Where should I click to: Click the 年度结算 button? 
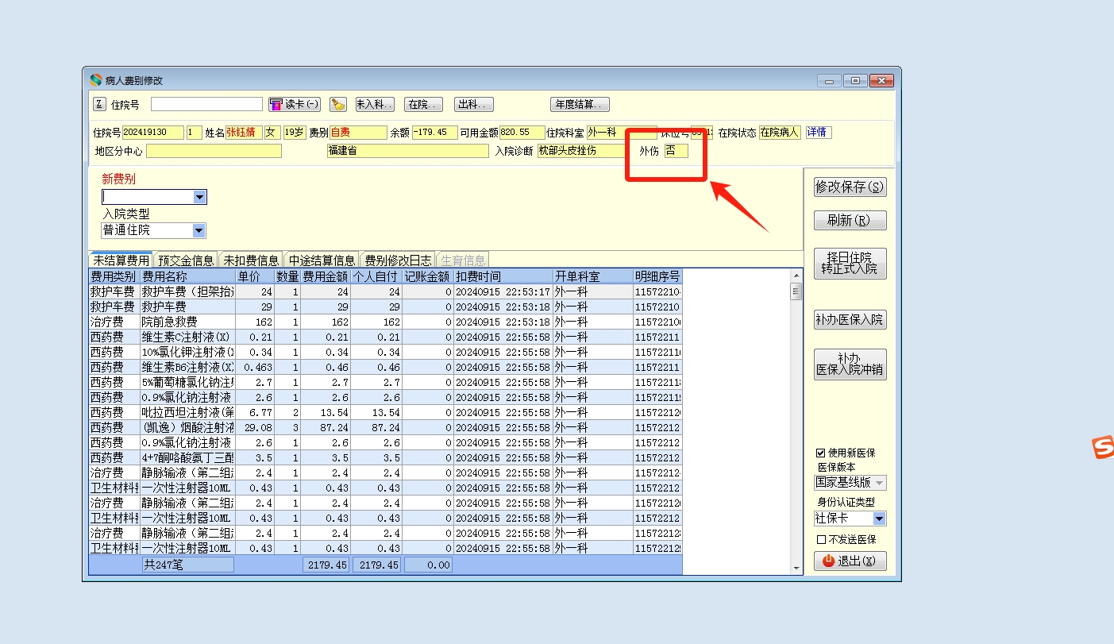pyautogui.click(x=580, y=104)
